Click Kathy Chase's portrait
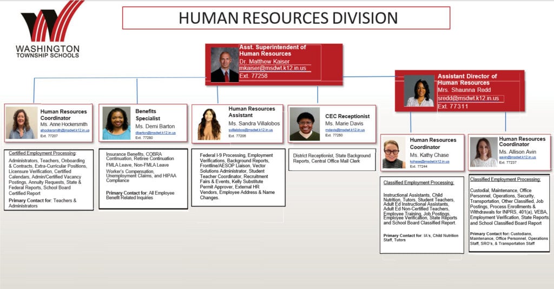 pyautogui.click(x=393, y=153)
